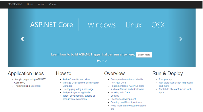Open Add a Controller and View link
This screenshot has height=112, width=203.
[x=76, y=79]
